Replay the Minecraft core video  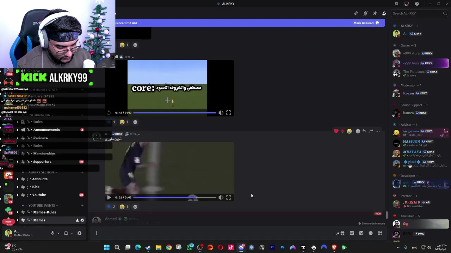tap(109, 113)
